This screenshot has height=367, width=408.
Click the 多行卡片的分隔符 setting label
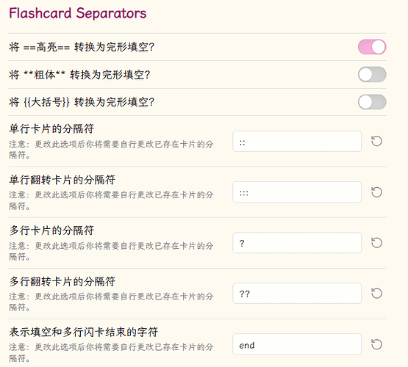[51, 230]
